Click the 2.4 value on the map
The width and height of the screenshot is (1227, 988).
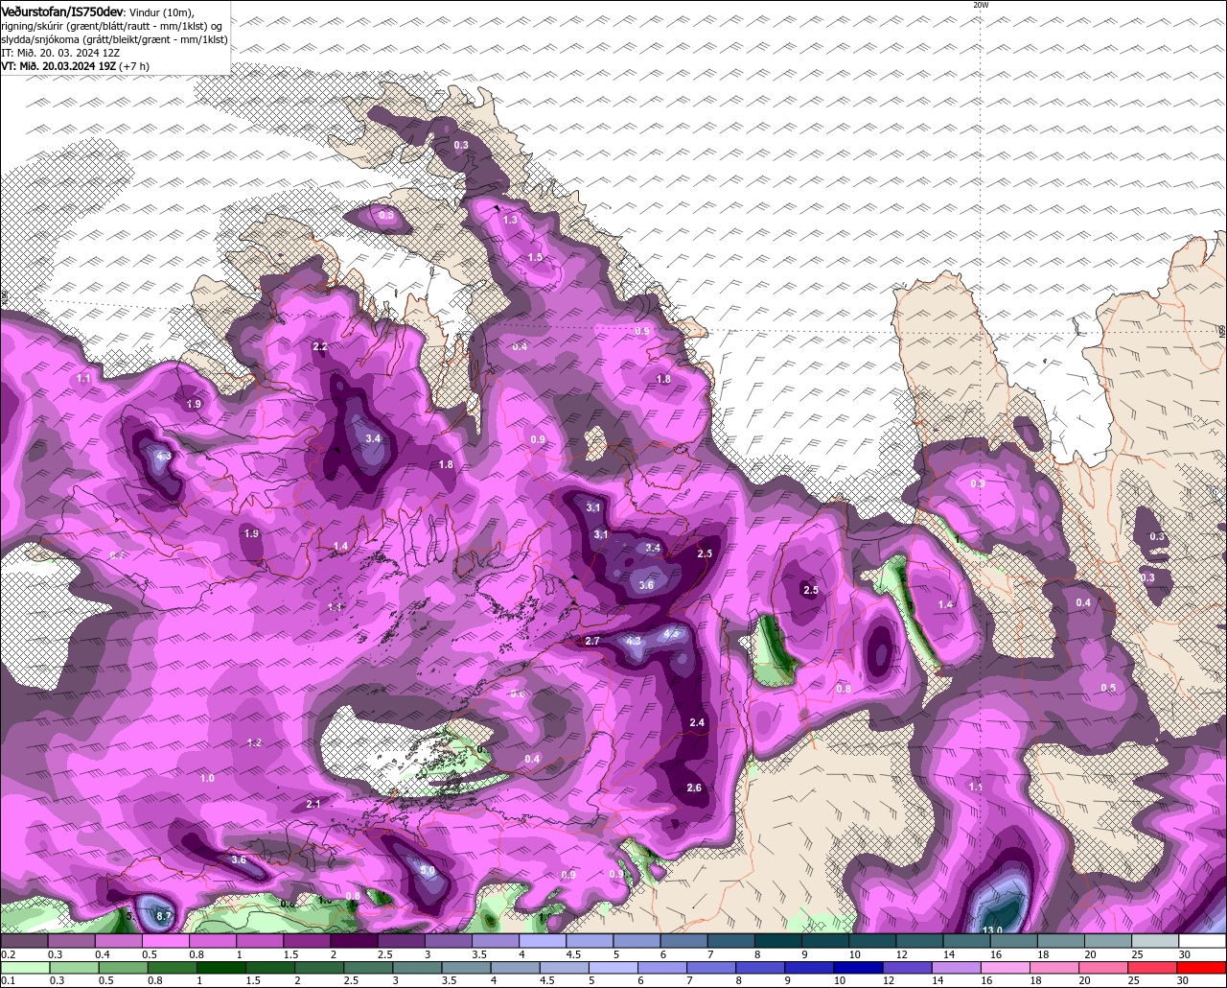(697, 722)
